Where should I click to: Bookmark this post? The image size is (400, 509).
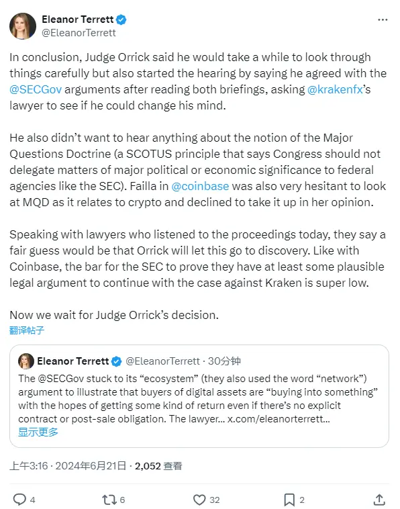coord(289,500)
